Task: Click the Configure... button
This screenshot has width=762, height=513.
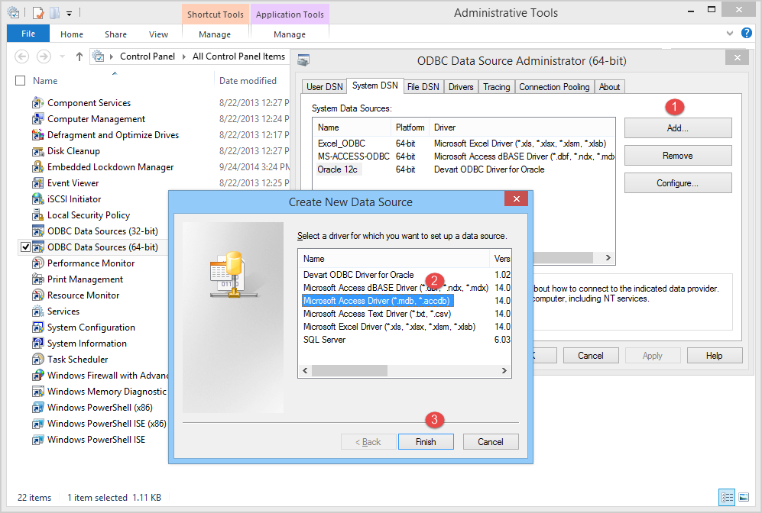Action: click(x=678, y=183)
